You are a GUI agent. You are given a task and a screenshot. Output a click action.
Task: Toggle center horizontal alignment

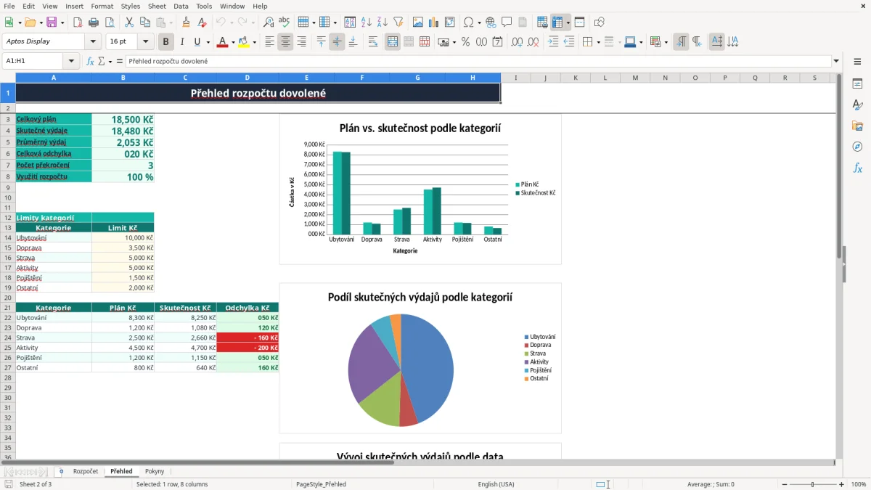(x=285, y=42)
